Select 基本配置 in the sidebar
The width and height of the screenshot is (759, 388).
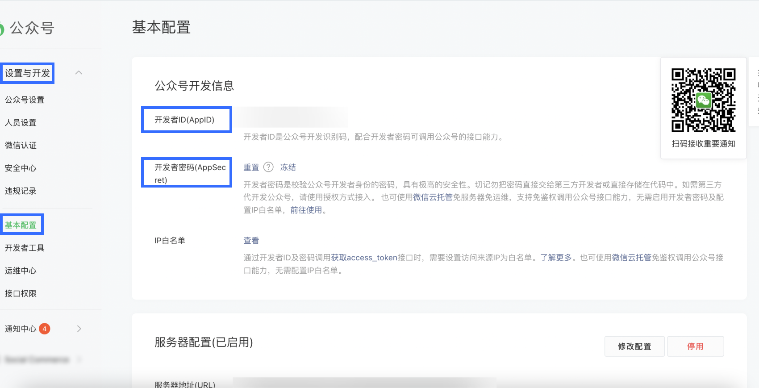pos(21,225)
